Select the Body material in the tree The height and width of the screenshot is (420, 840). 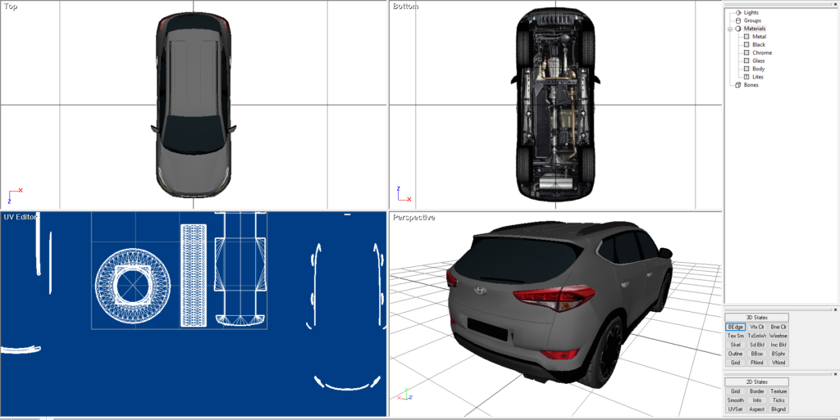coord(758,69)
